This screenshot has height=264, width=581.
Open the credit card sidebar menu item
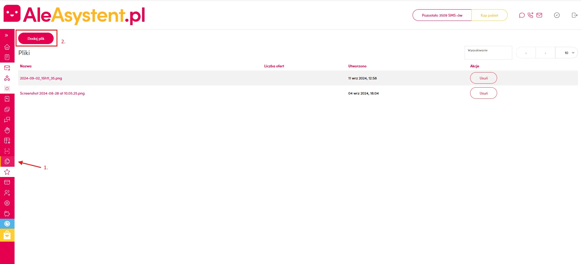click(7, 182)
